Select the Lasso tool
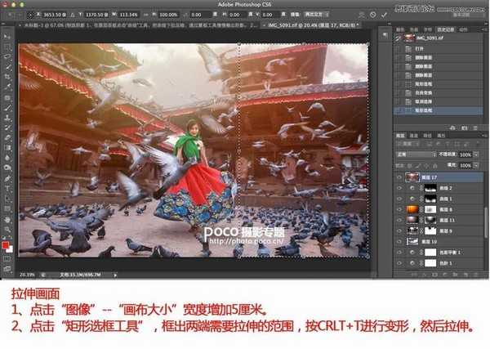The width and height of the screenshot is (490, 349). 7,58
